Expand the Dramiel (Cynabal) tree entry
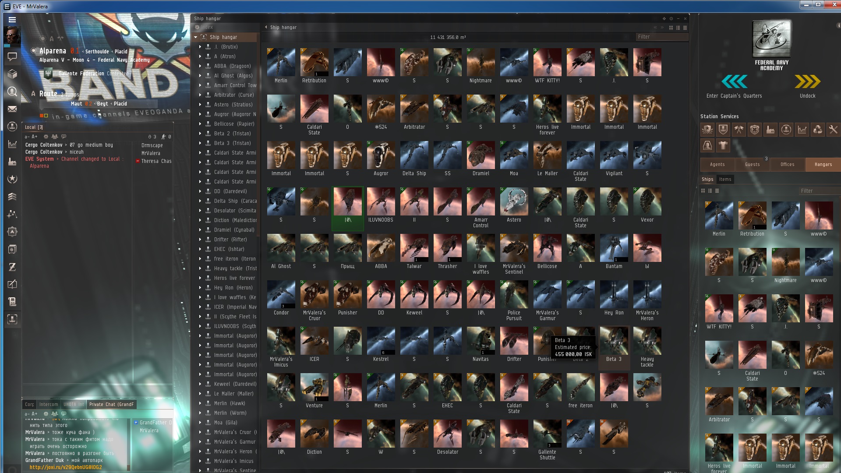 pyautogui.click(x=200, y=230)
